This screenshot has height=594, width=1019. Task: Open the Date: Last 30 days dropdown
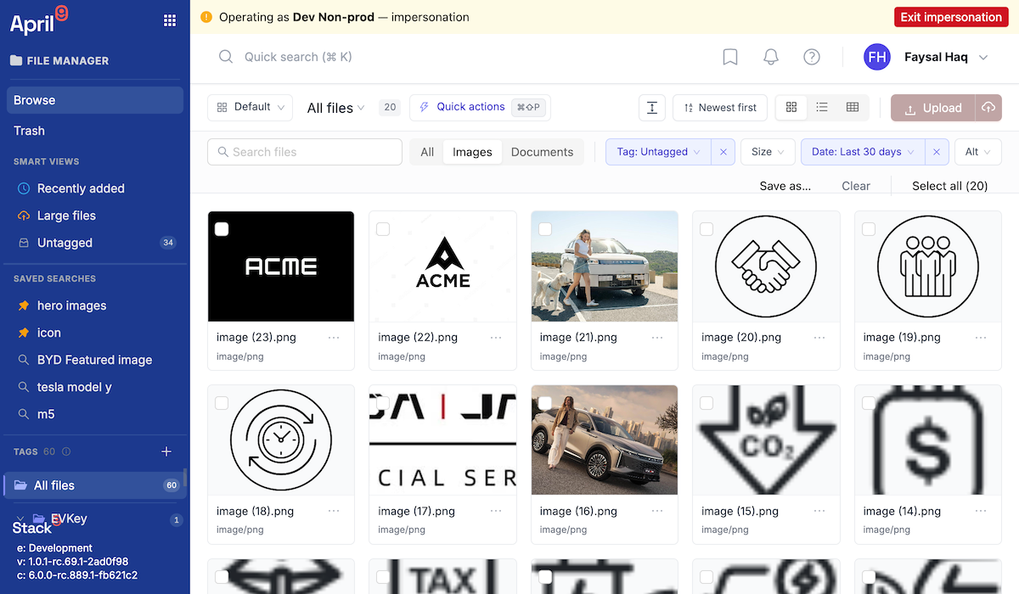863,152
